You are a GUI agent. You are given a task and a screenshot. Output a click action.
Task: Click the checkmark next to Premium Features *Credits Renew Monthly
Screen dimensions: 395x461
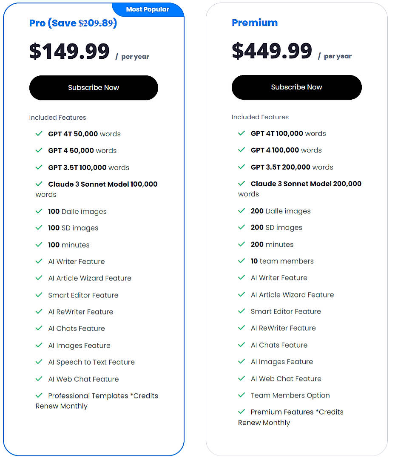(242, 412)
